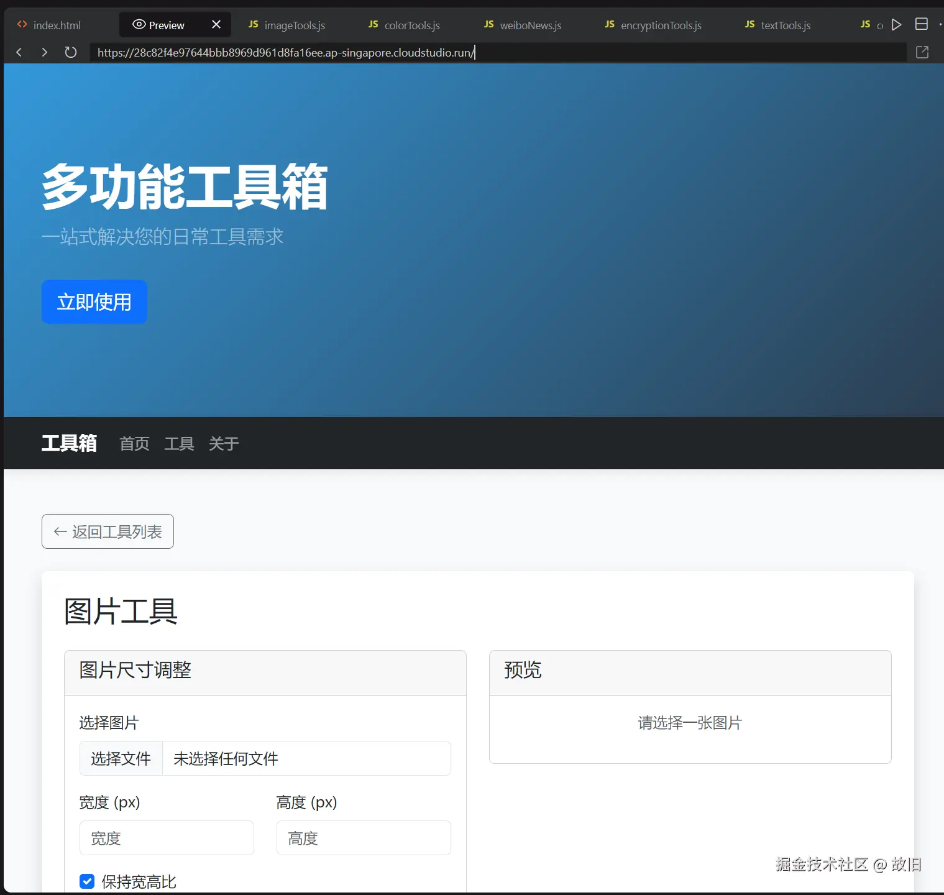Click the 图片尺寸调整 card header
The height and width of the screenshot is (895, 944).
tap(265, 673)
